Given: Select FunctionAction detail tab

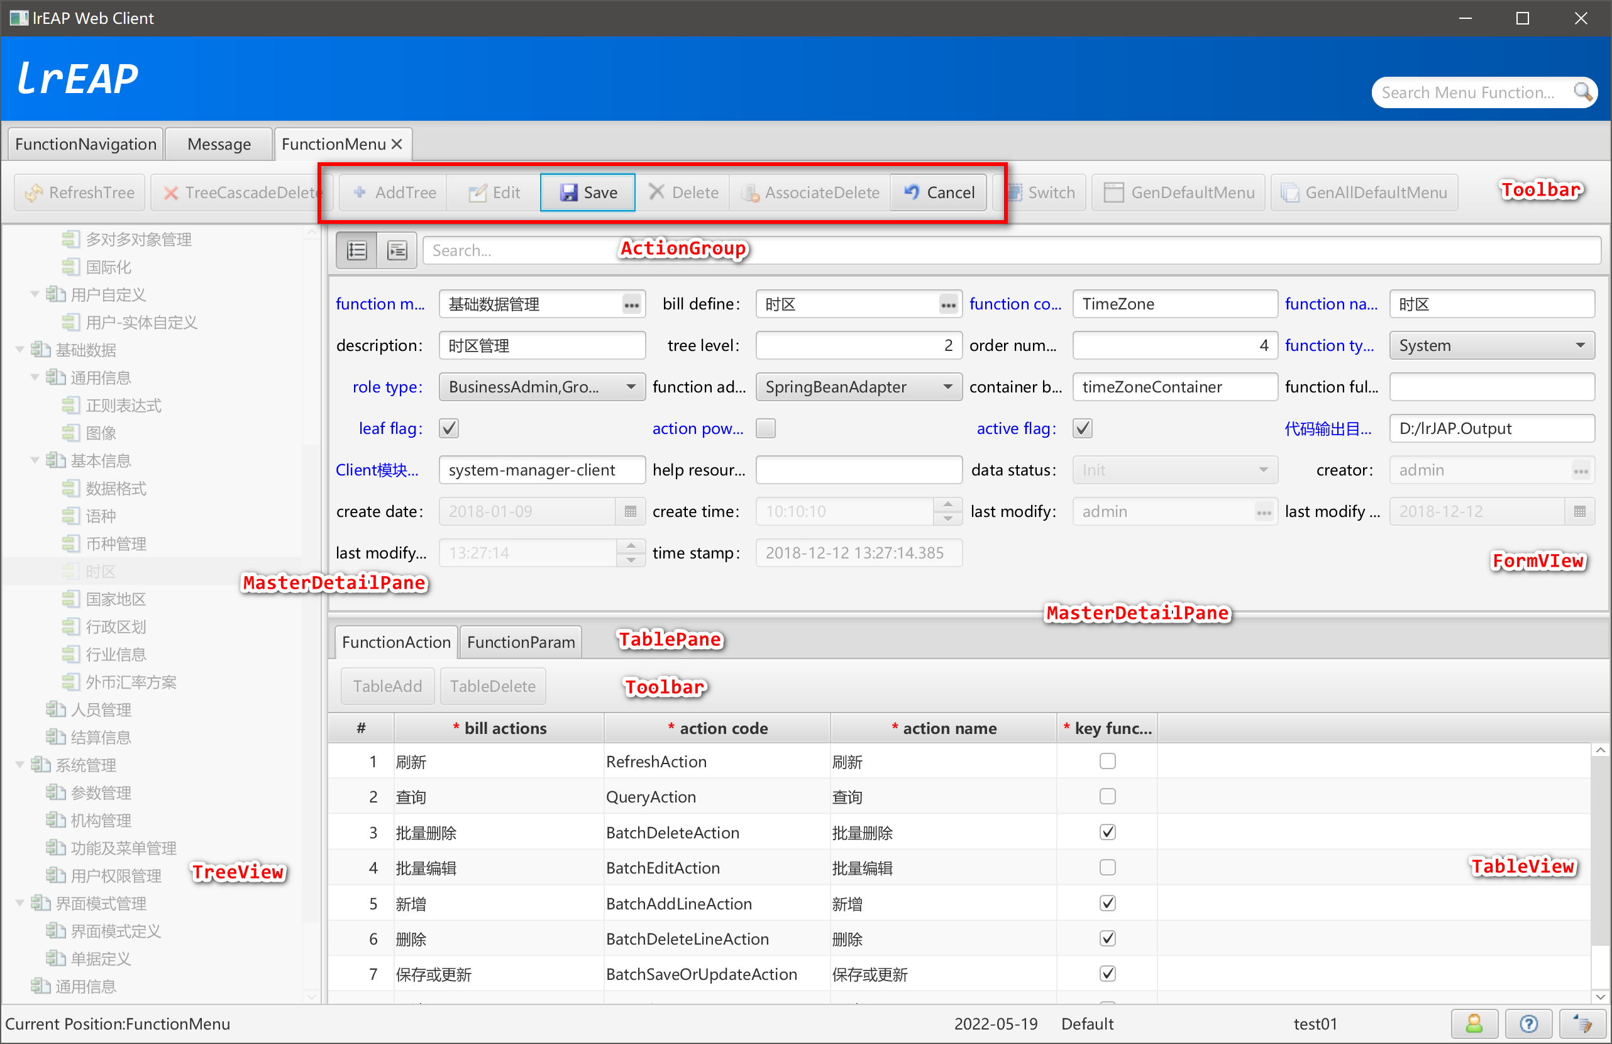Looking at the screenshot, I should (x=396, y=641).
